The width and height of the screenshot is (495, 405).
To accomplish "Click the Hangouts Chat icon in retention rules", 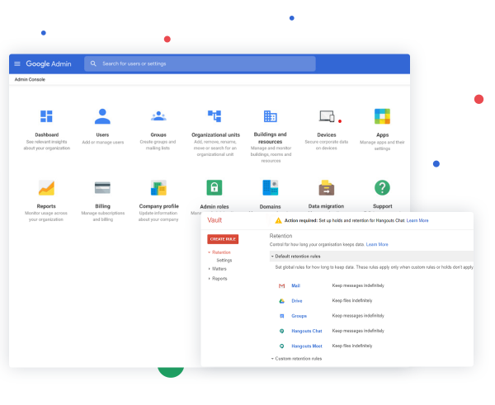I will point(281,331).
